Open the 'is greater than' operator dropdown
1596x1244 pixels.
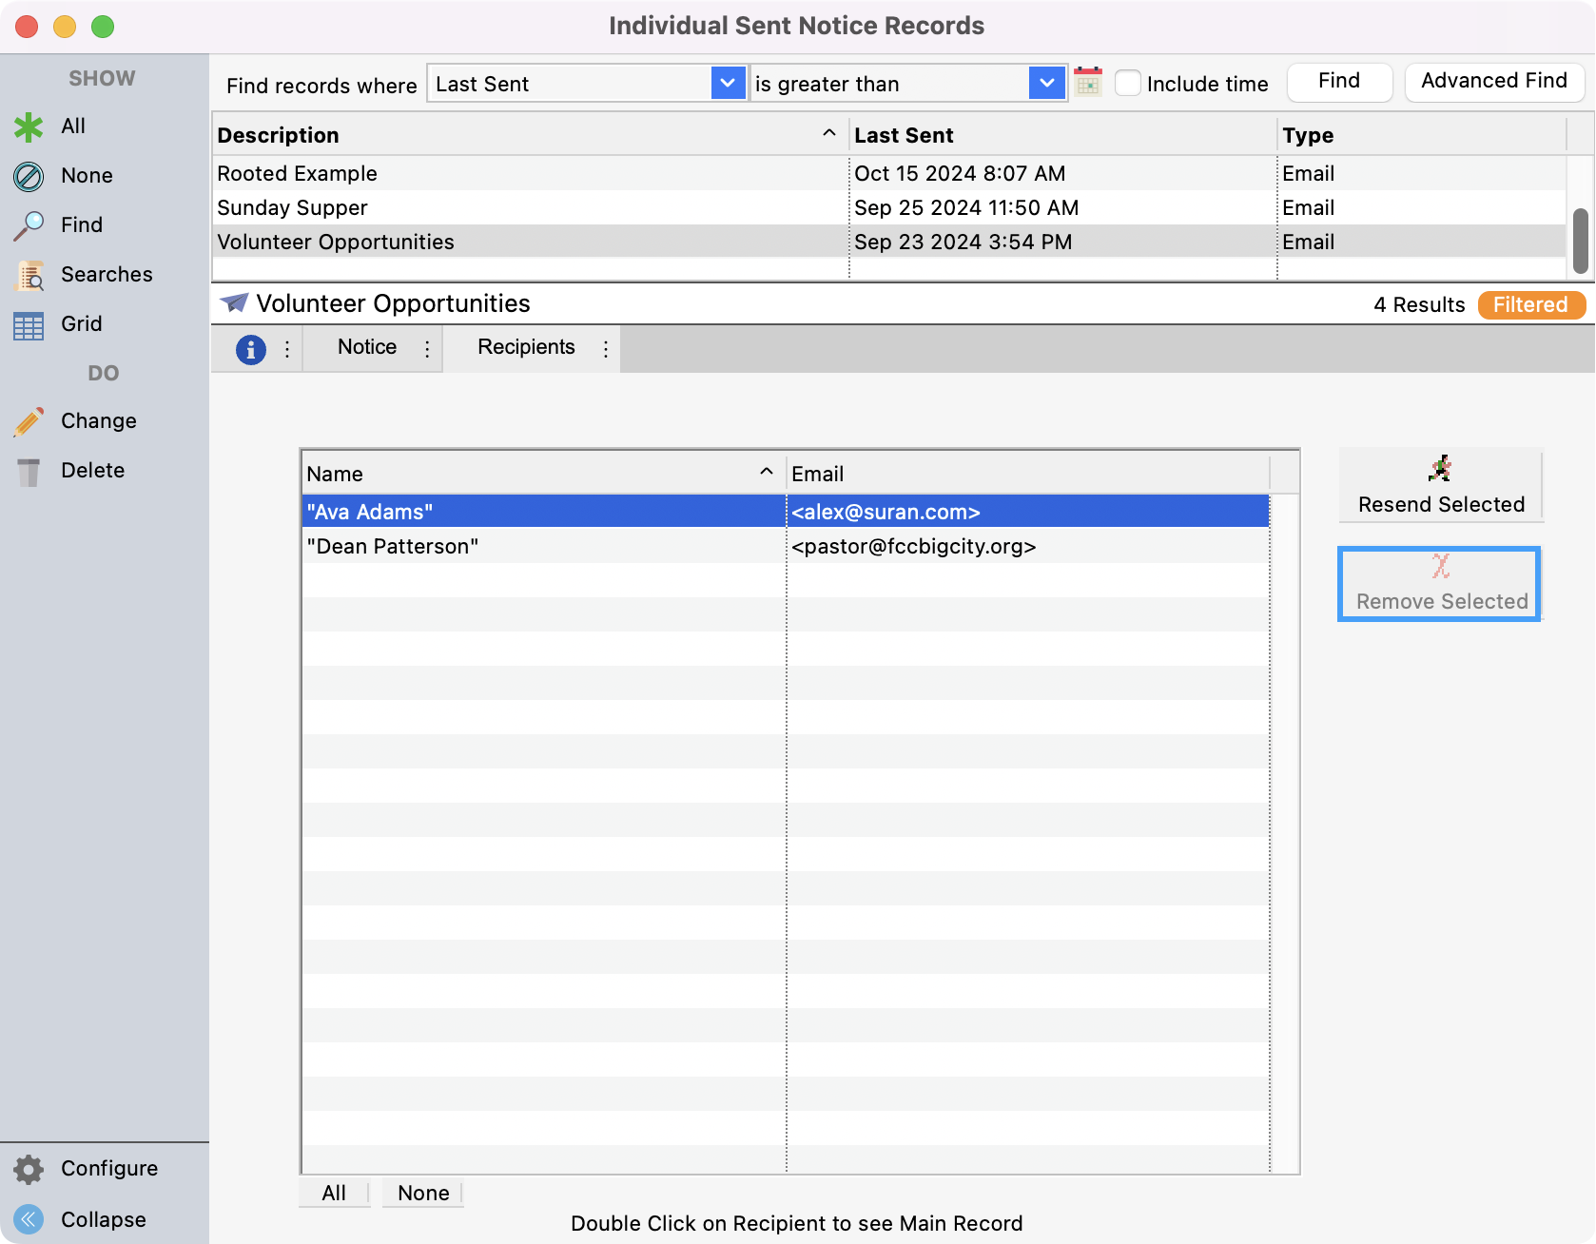pyautogui.click(x=1047, y=84)
